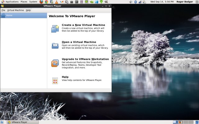This screenshot has width=199, height=124.
Task: Click the date and time clock
Action: 162,2
